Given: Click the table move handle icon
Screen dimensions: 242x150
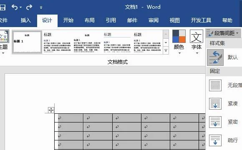Looking at the screenshot, I should 51,110.
